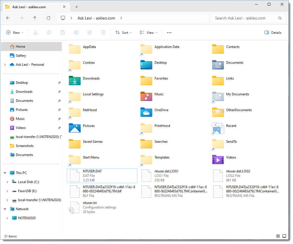Click the Cut scissors icon in toolbar

[x=36, y=33]
